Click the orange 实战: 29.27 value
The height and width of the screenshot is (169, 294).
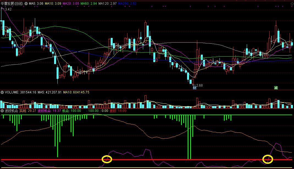(x=28, y=111)
